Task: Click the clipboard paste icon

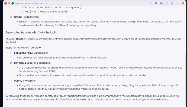Action: [167, 3]
